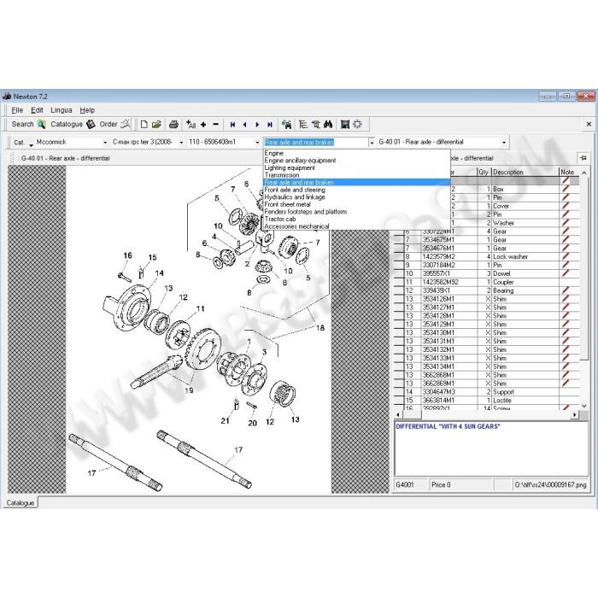Click the red note pencil in the Lock washer row
598x598 pixels.
[x=566, y=256]
